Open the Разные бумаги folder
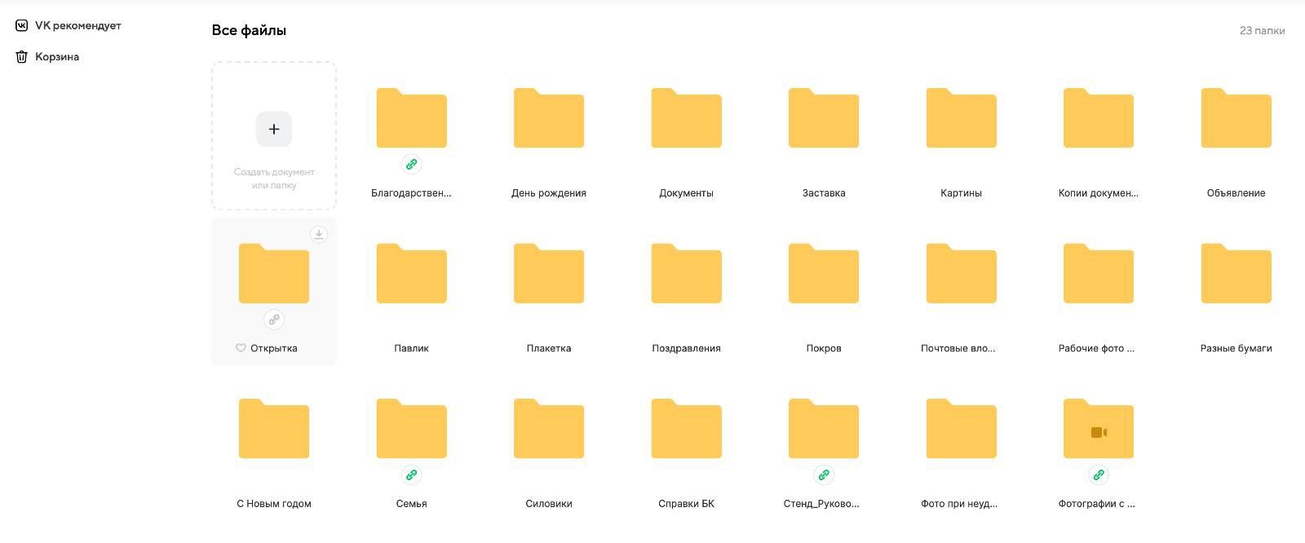The height and width of the screenshot is (543, 1305). coord(1236,274)
